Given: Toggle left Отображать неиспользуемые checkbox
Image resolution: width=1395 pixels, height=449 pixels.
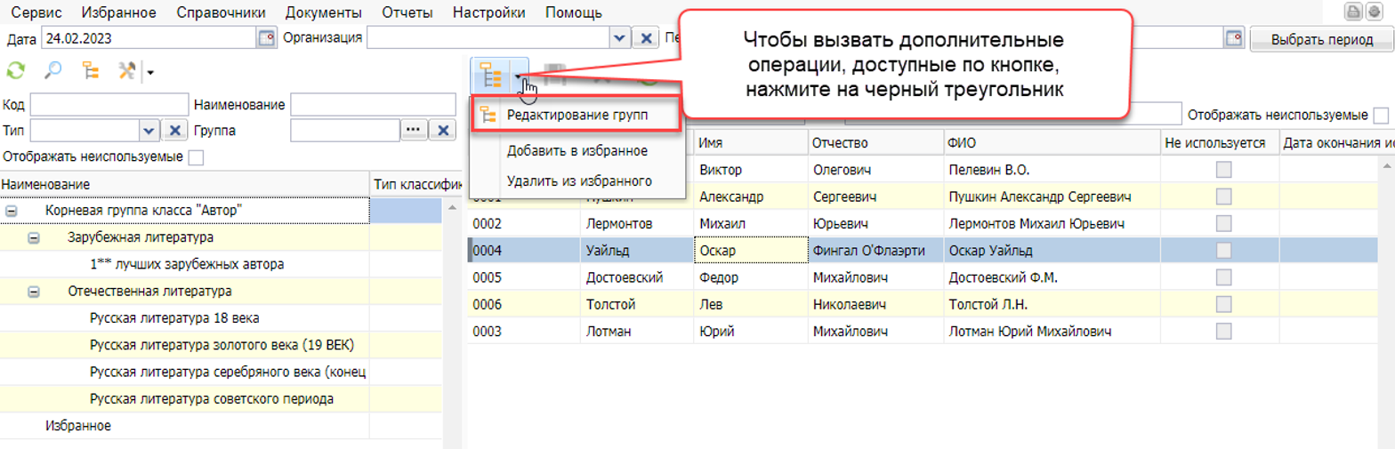Looking at the screenshot, I should [196, 157].
